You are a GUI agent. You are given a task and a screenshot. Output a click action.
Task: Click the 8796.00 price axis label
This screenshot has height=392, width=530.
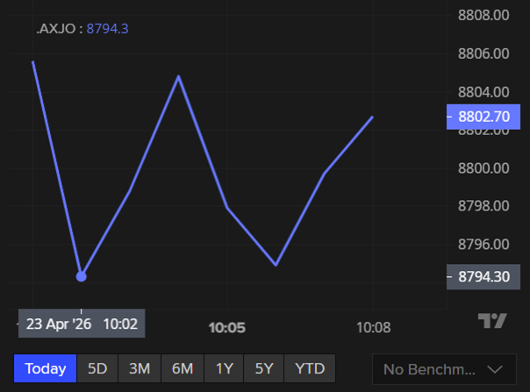483,244
